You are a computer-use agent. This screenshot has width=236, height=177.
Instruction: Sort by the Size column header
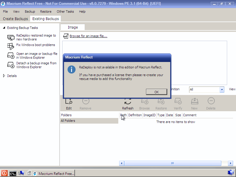pos(178,115)
